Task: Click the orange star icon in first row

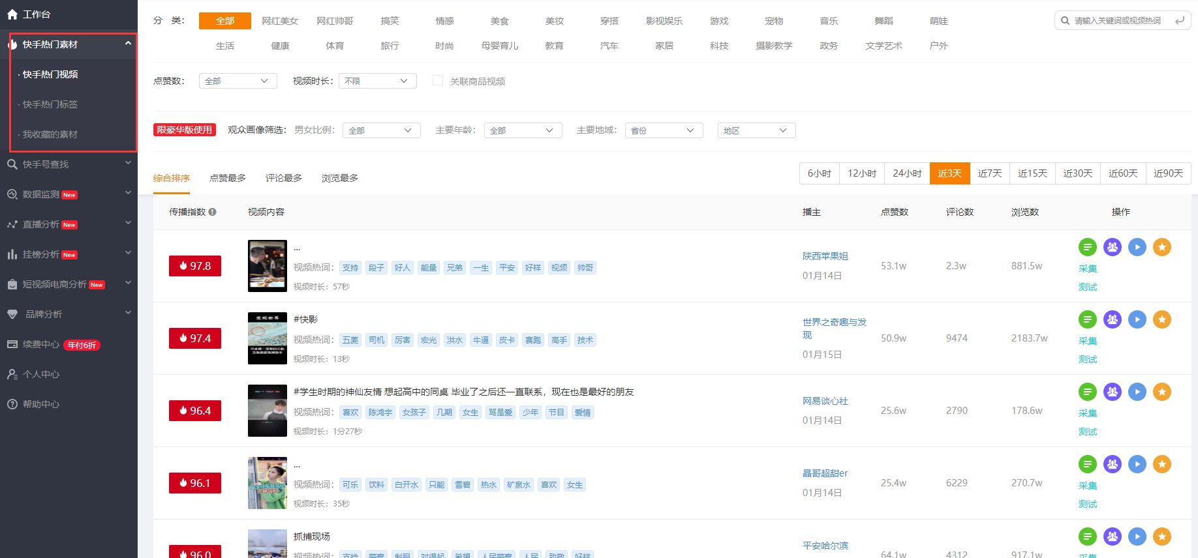Action: coord(1161,247)
